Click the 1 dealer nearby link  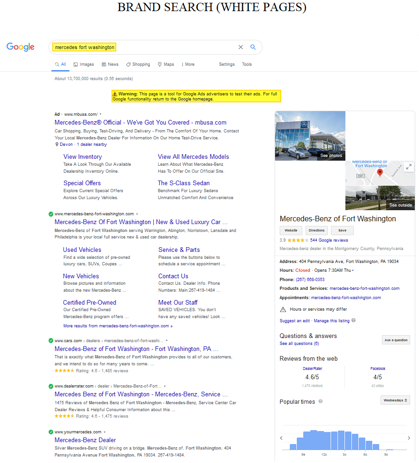point(92,144)
